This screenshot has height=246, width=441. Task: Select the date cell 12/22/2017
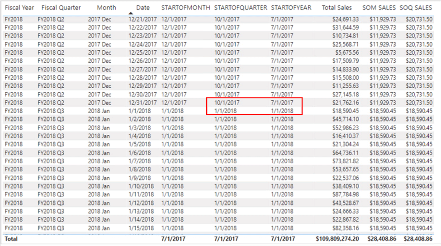(142, 28)
